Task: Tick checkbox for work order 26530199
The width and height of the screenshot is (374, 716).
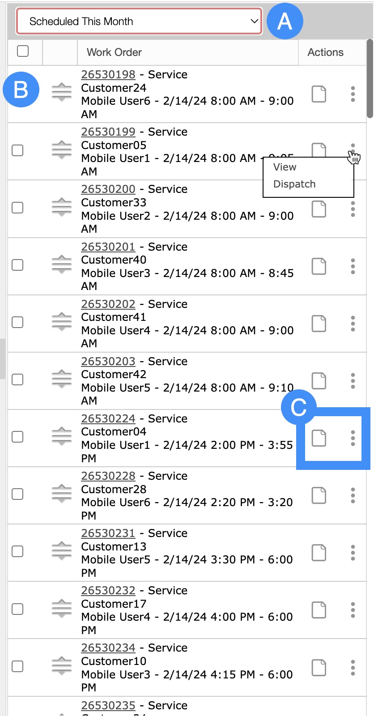Action: [17, 150]
